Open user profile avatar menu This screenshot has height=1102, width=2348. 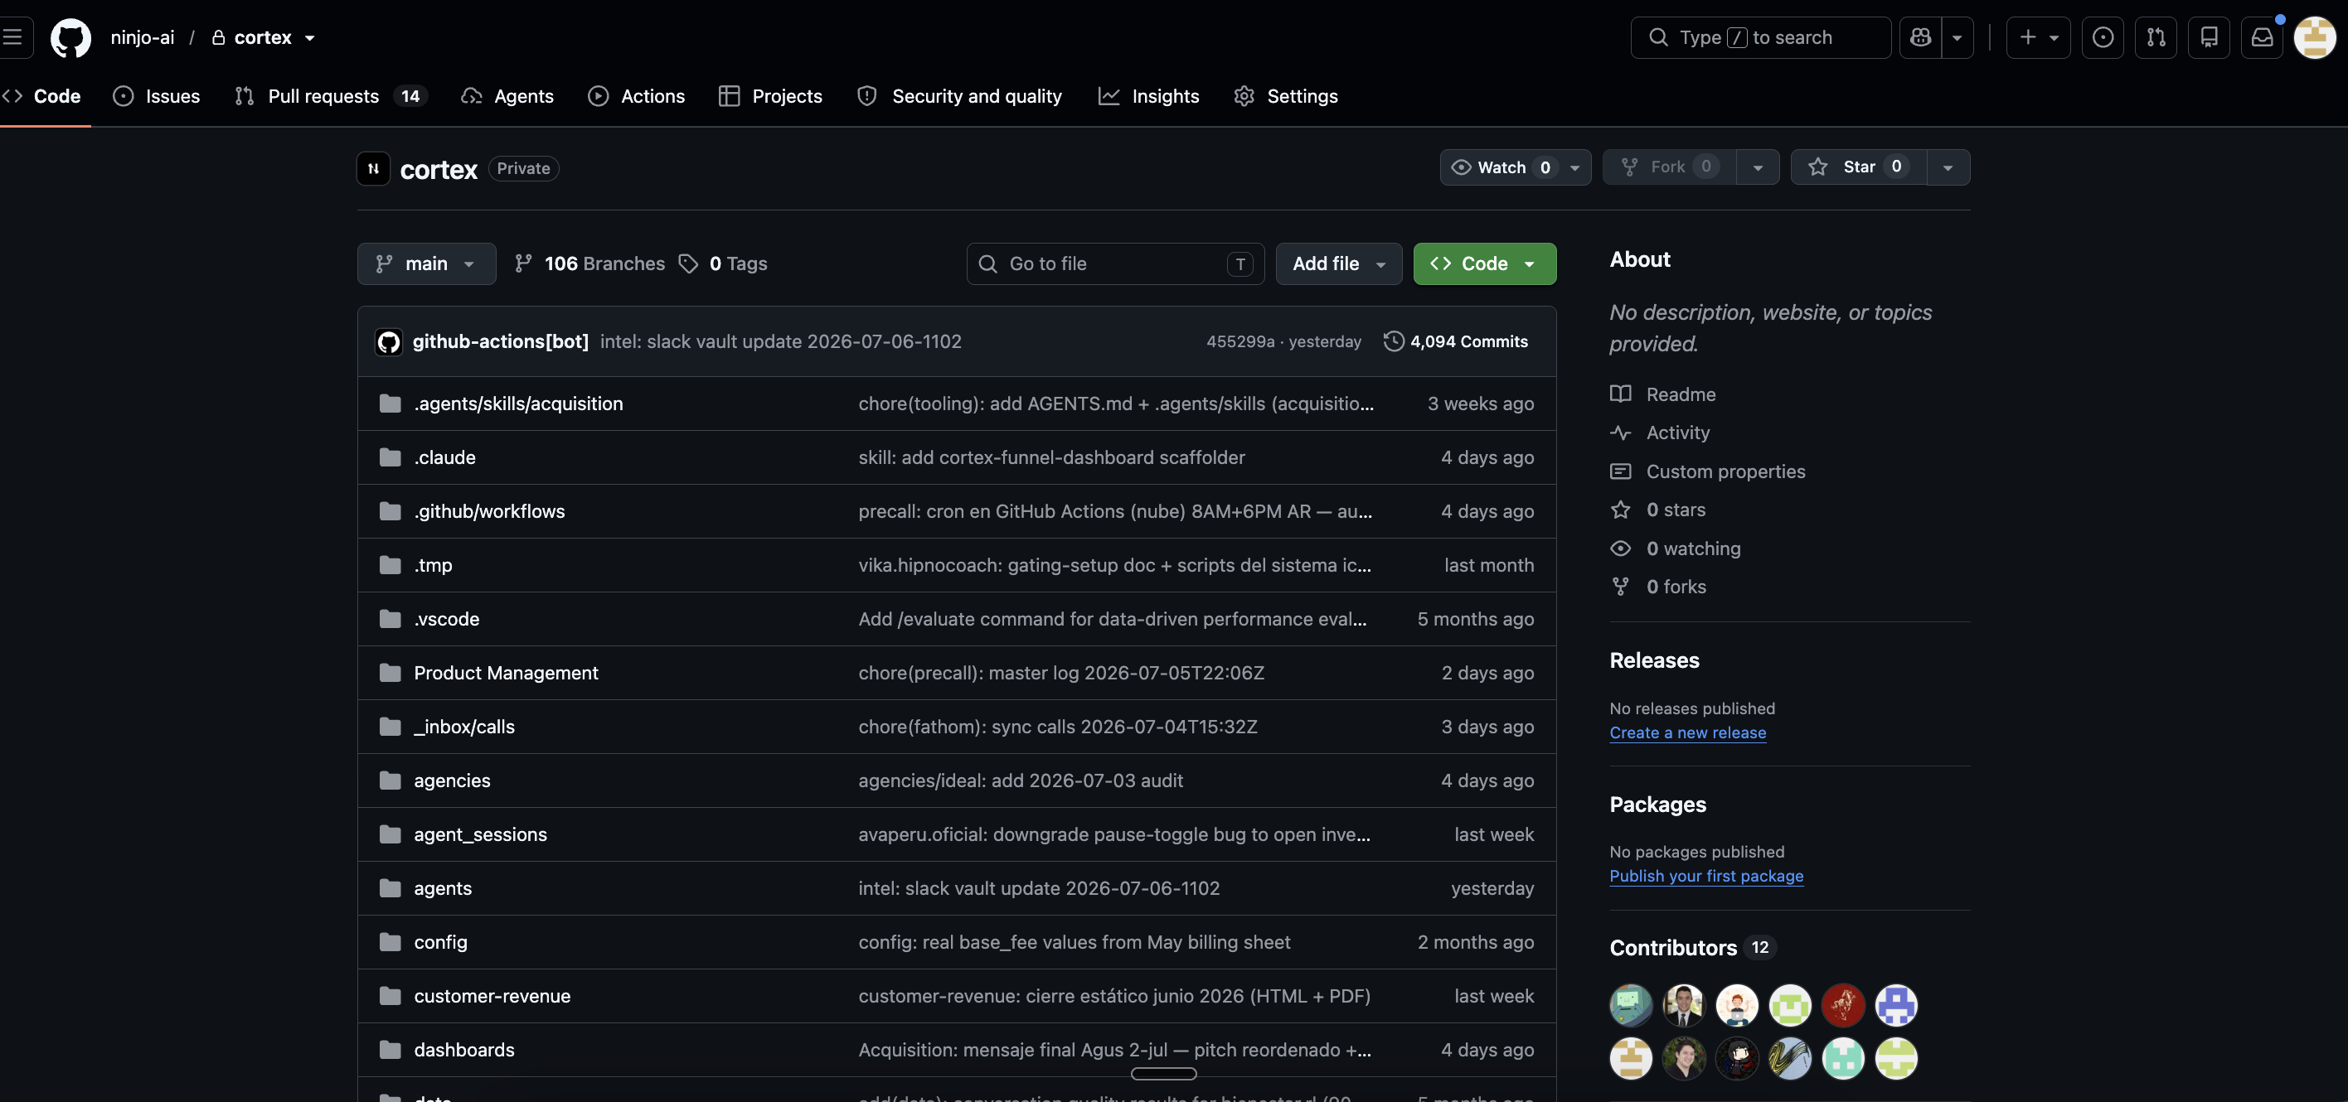pyautogui.click(x=2314, y=37)
